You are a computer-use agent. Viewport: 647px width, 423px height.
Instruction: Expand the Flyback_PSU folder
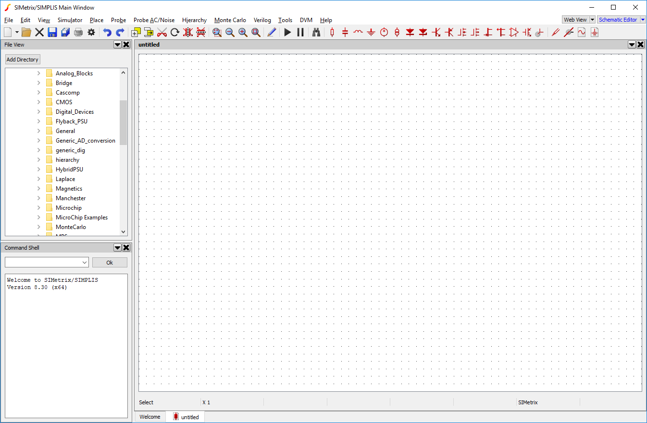pos(39,121)
